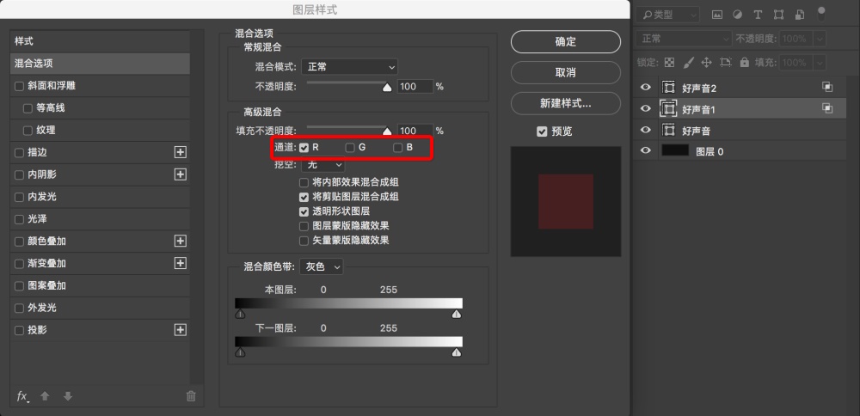Click the plus icon next to 渐变叠加

click(x=180, y=263)
